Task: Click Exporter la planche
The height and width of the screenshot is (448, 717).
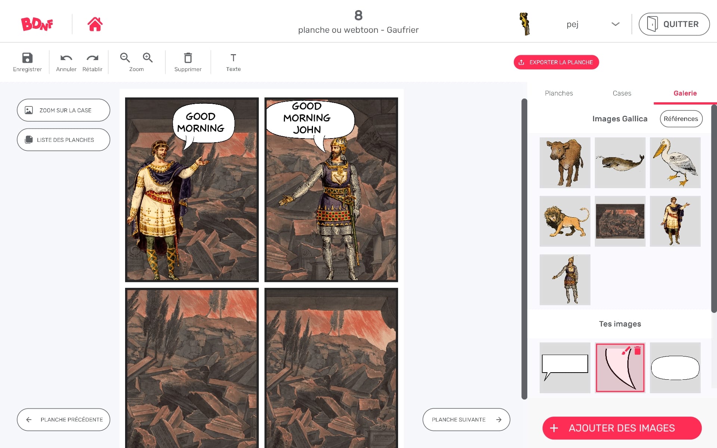Action: [x=556, y=62]
